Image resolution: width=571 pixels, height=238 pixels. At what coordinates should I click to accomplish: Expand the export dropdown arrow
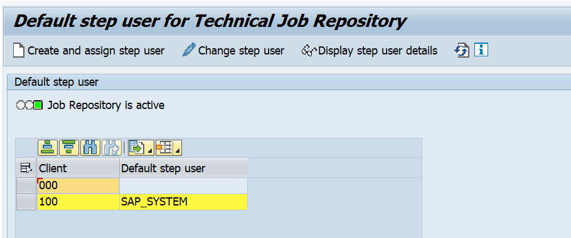click(151, 150)
